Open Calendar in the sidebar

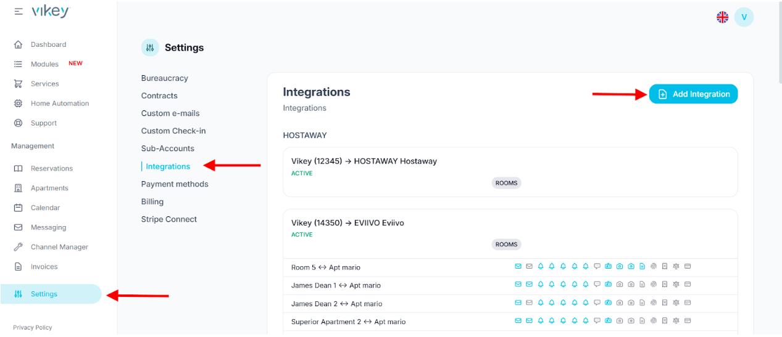45,208
